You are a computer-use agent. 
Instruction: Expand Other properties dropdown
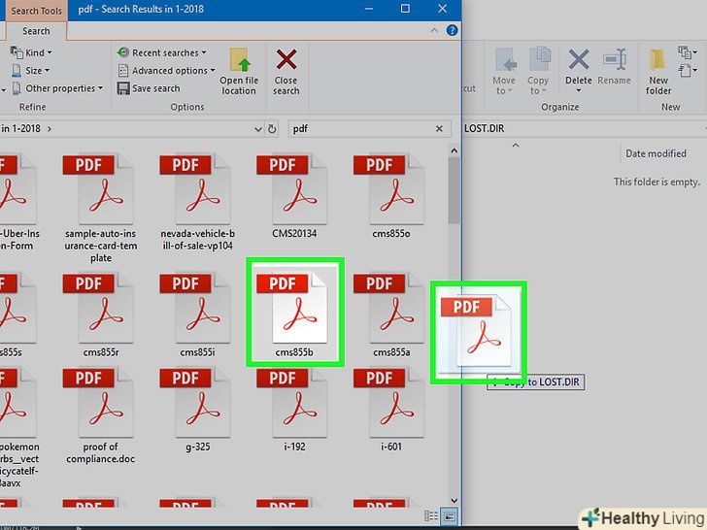point(56,88)
